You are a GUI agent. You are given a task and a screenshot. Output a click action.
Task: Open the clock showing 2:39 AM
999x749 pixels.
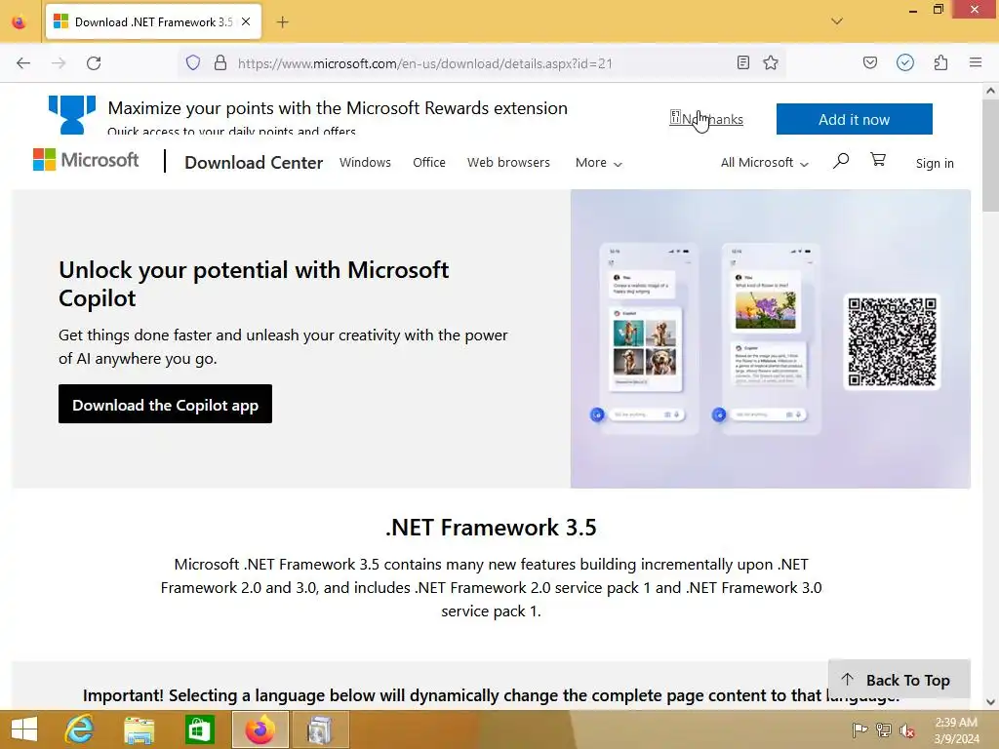956,729
